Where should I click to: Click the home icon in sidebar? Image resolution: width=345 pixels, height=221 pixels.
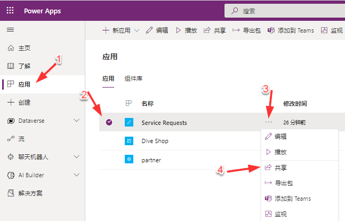click(11, 48)
